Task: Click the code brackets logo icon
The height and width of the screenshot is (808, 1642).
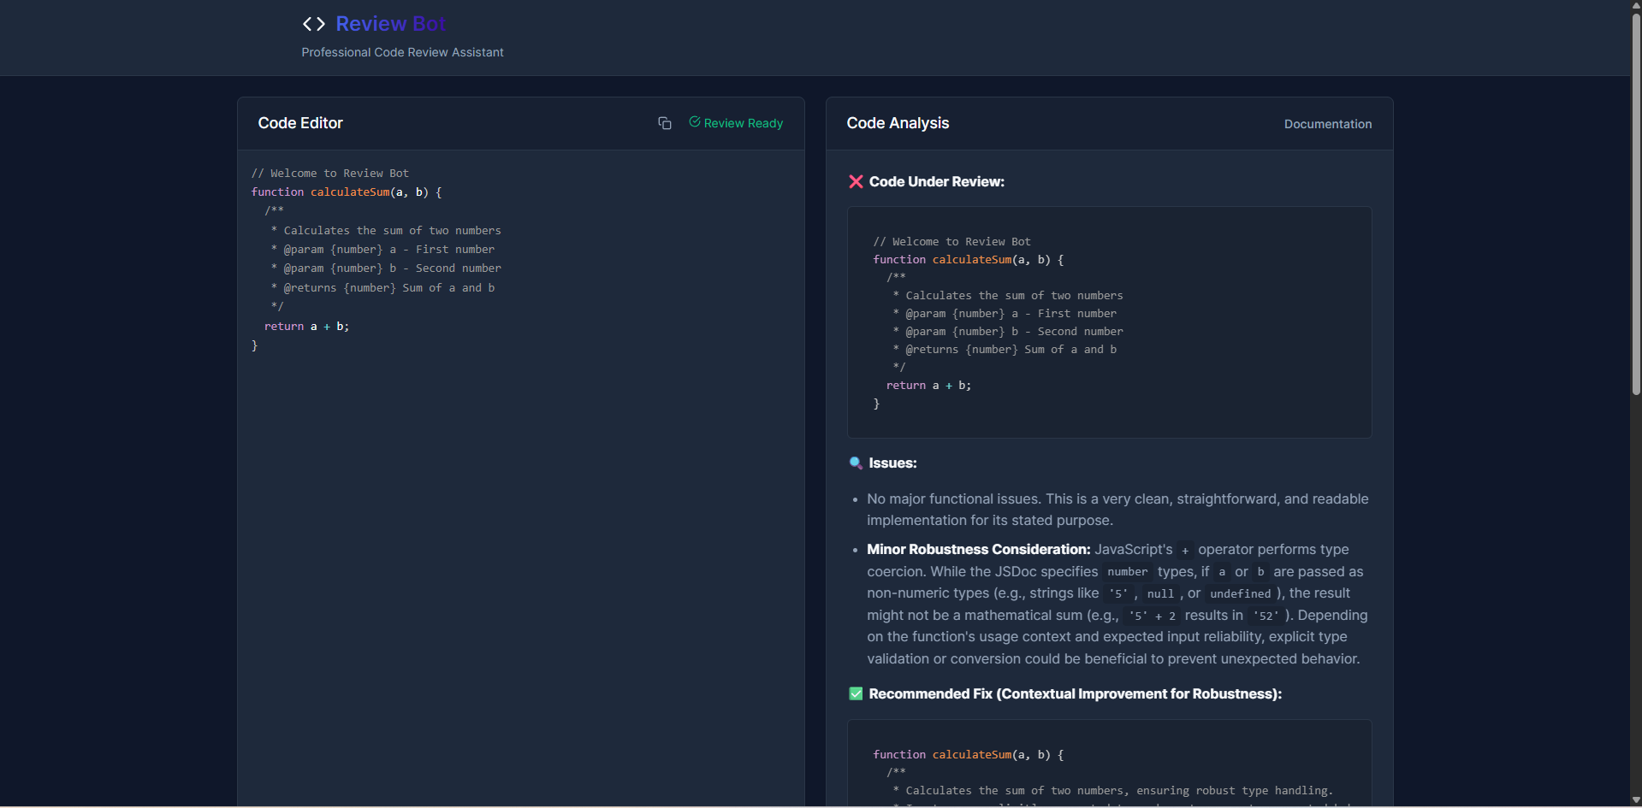Action: coord(314,24)
